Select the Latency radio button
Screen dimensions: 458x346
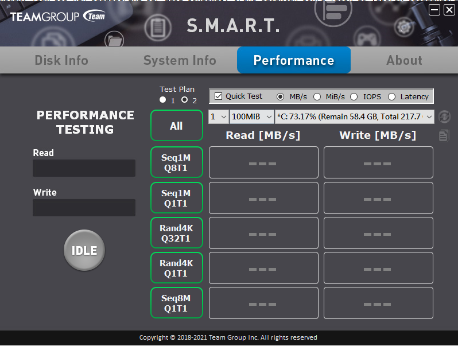(x=391, y=96)
